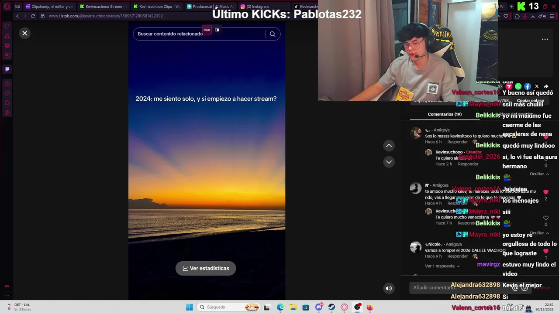Viewport: 559px width, 314px height.
Task: Collapse replies with first 'Ocultar' chevron
Action: click(x=539, y=174)
